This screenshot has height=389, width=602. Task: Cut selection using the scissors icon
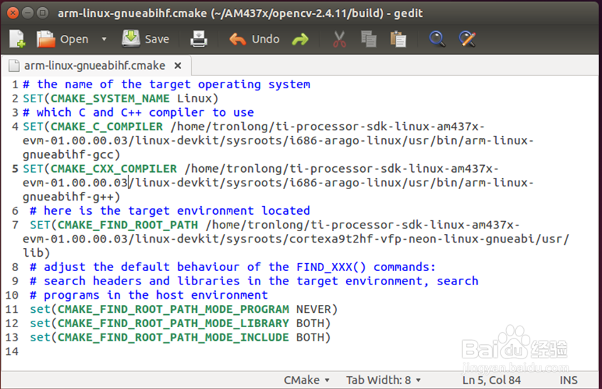pyautogui.click(x=340, y=39)
